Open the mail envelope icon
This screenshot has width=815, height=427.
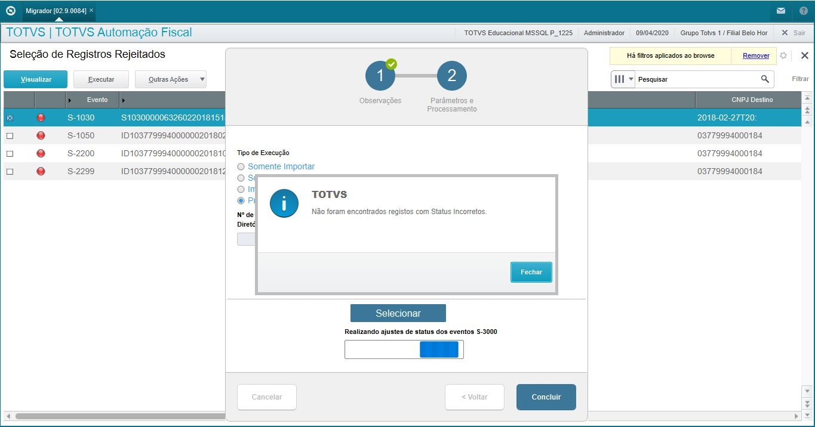pos(781,11)
